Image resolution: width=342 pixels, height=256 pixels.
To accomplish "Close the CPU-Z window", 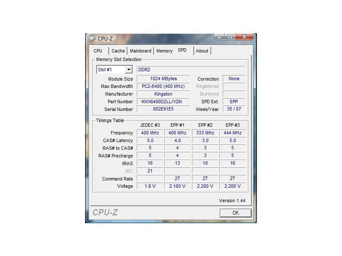I will [244, 37].
